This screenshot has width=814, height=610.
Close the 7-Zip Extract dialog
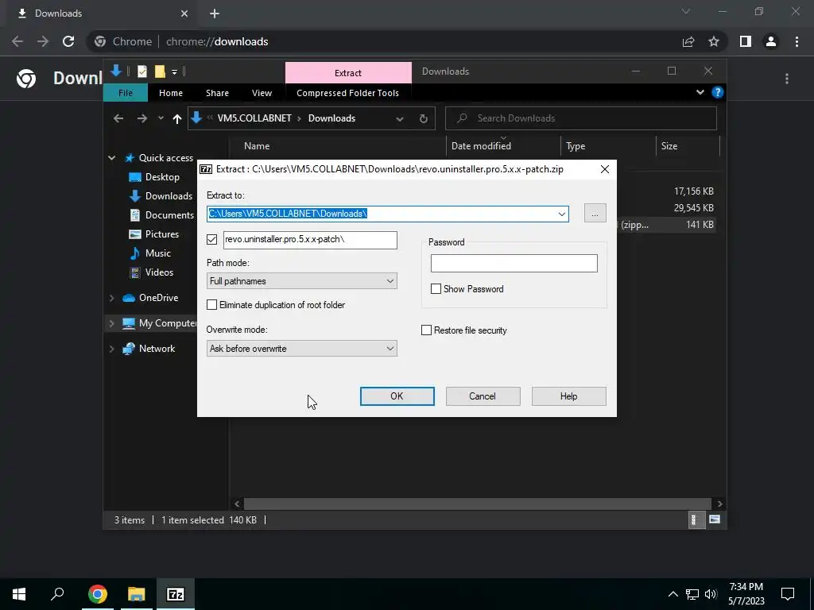tap(605, 169)
